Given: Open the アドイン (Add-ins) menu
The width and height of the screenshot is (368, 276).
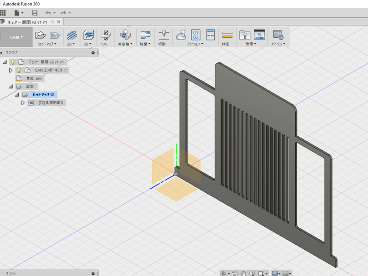Looking at the screenshot, I should pyautogui.click(x=278, y=44).
